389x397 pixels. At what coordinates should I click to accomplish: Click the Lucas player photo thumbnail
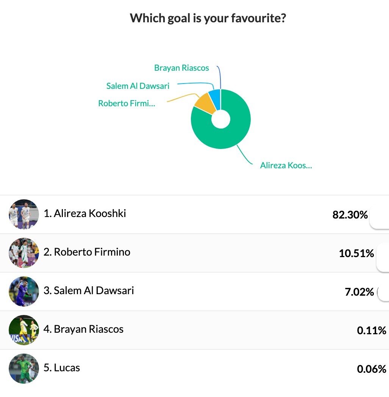click(x=23, y=369)
